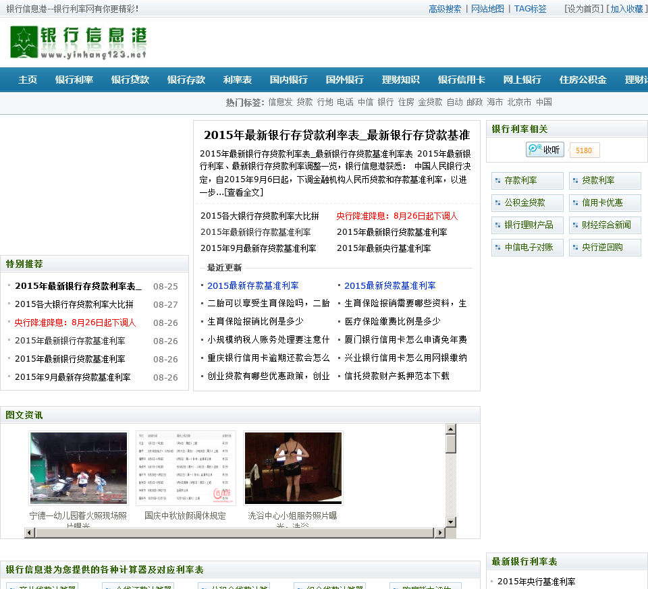Open the 利率表 navigation item
This screenshot has width=648, height=589.
[x=237, y=80]
